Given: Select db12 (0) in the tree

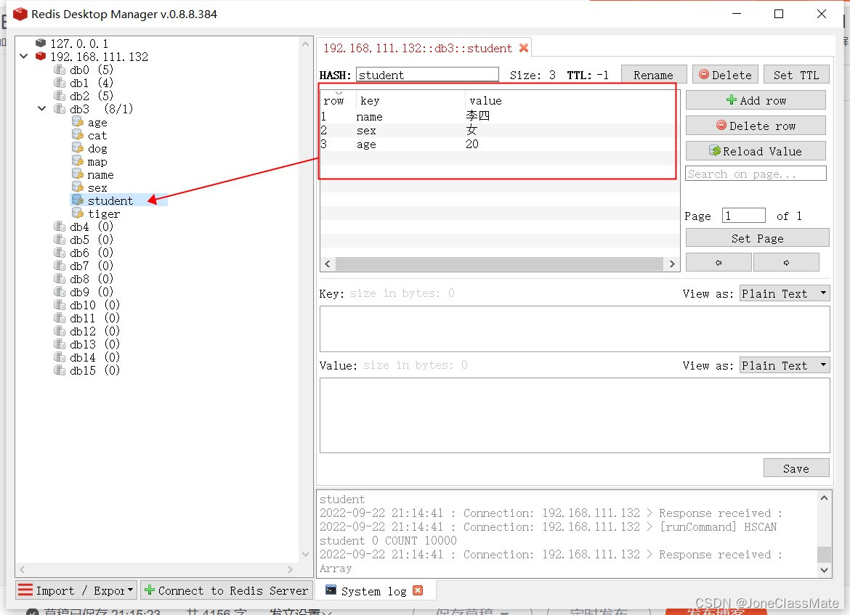Looking at the screenshot, I should coord(94,331).
